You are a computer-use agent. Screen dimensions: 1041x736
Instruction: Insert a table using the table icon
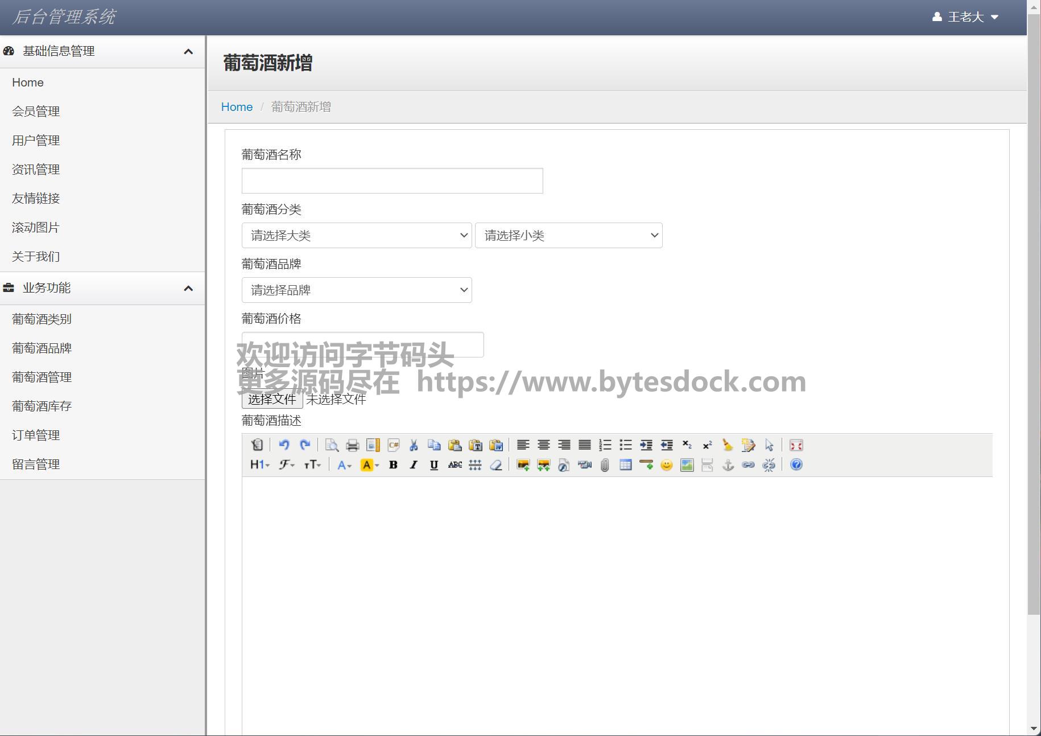pos(625,465)
